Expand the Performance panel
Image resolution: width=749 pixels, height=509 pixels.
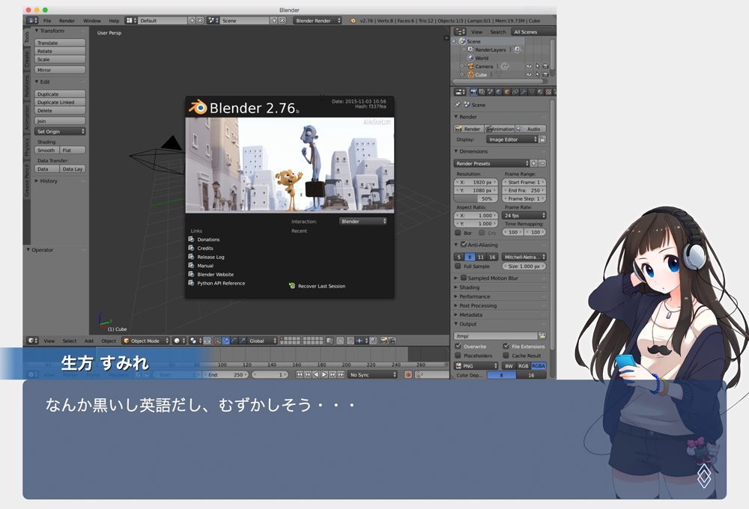(474, 296)
